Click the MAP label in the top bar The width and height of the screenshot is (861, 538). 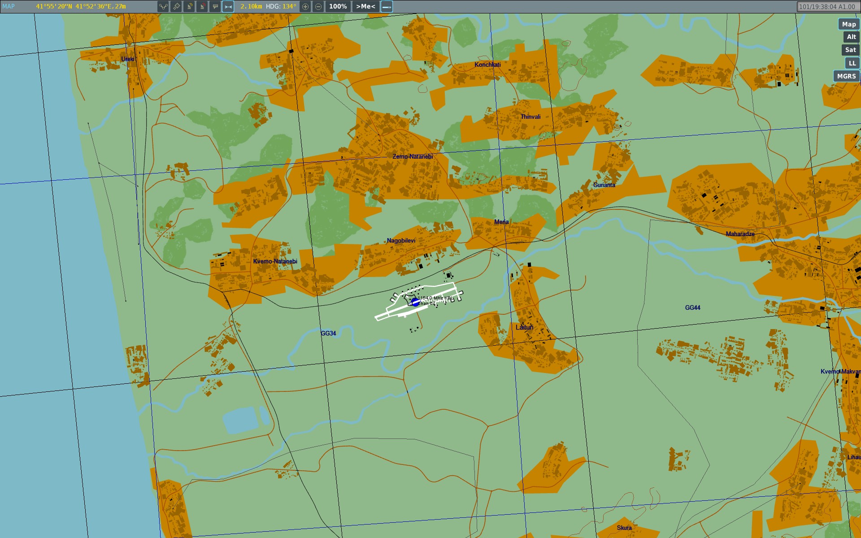(9, 6)
